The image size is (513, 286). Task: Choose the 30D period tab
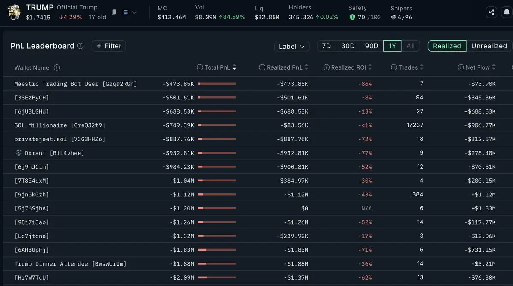tap(348, 46)
